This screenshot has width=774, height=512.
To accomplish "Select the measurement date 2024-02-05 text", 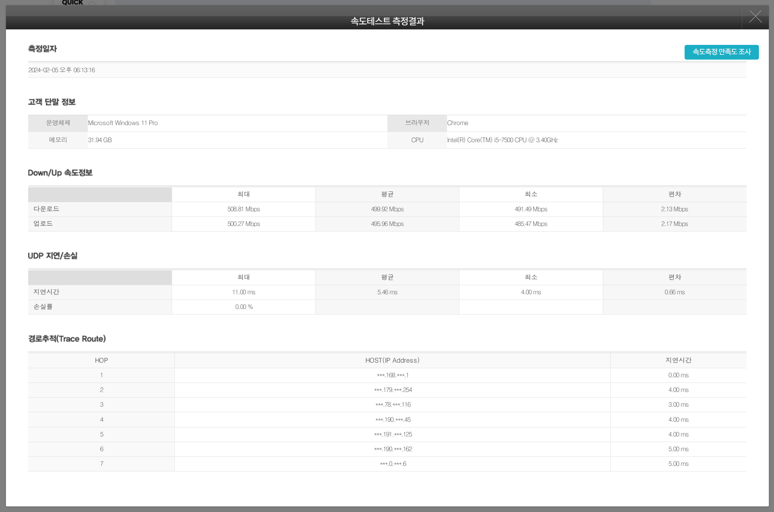I will [x=62, y=70].
